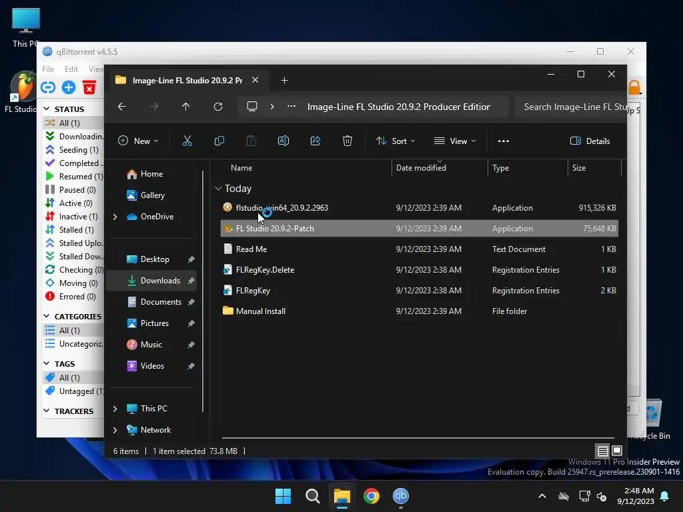683x512 pixels.
Task: Show hidden tray icons chevron
Action: (x=542, y=496)
